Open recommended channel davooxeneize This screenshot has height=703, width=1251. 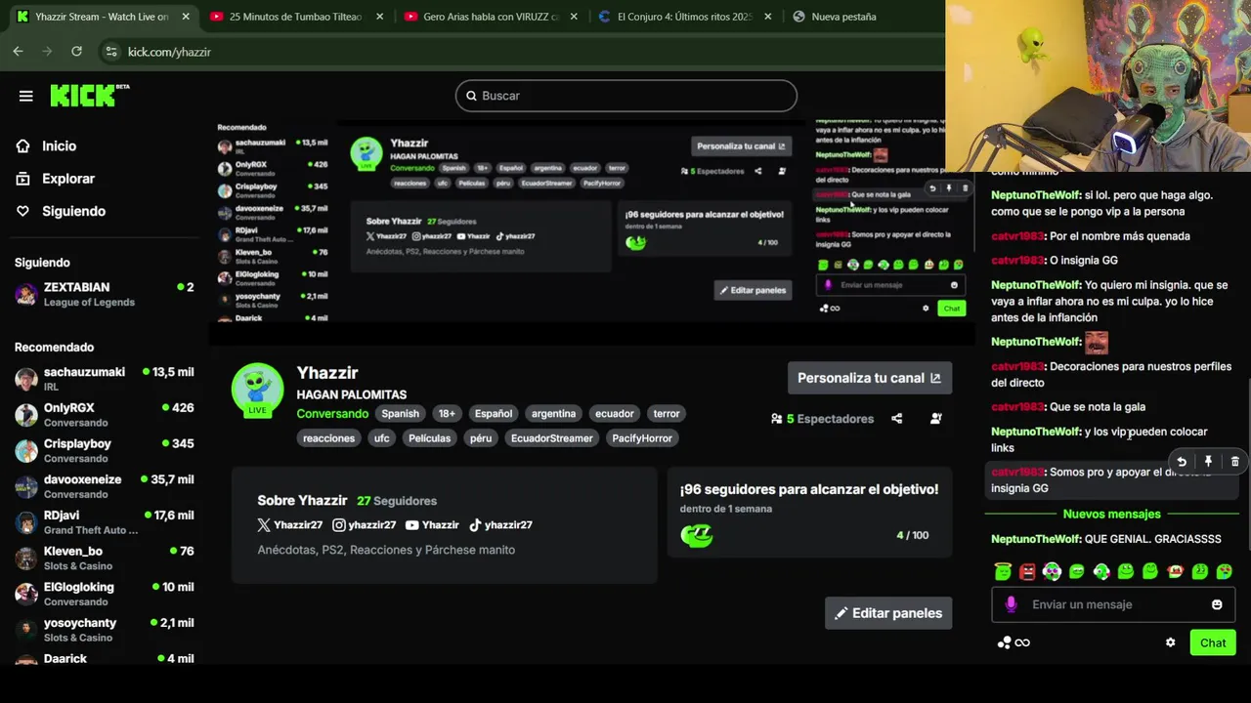(x=104, y=486)
